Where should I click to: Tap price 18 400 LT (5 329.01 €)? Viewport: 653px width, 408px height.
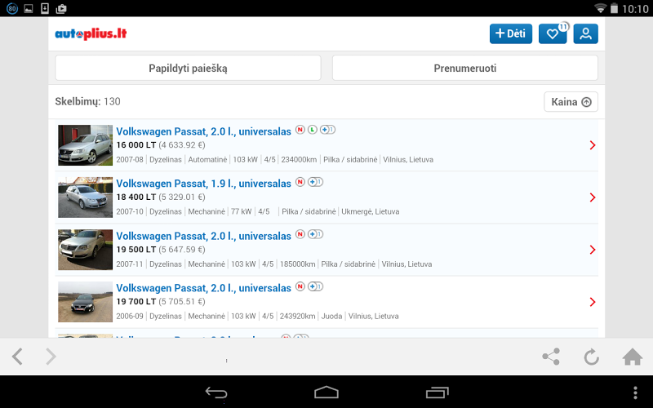161,197
